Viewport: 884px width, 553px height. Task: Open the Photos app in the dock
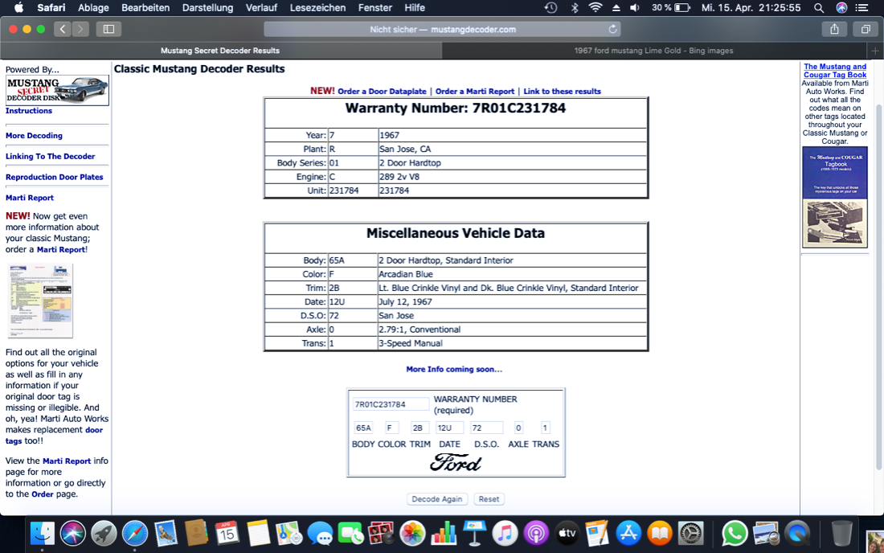(412, 533)
